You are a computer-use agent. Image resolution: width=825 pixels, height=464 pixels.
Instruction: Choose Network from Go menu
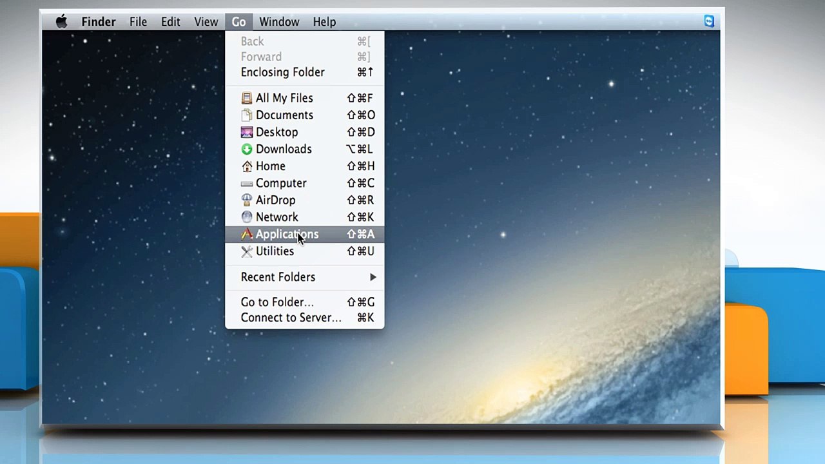pyautogui.click(x=305, y=217)
